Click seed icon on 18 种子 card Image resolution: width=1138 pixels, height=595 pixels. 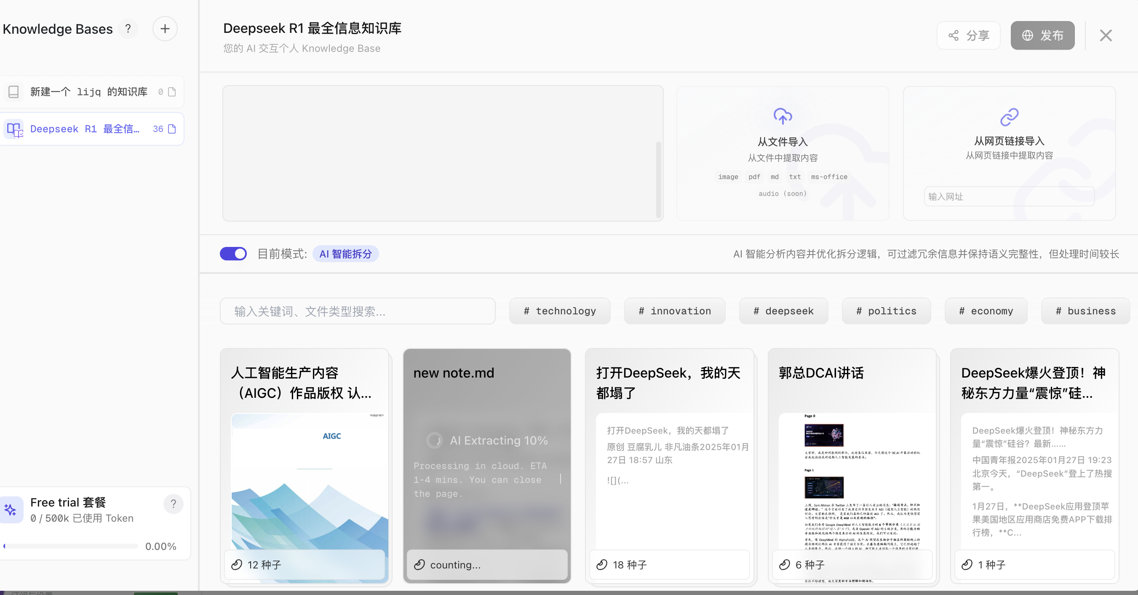click(x=602, y=565)
